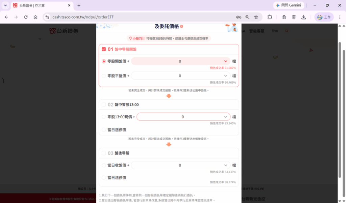Uncheck the 01 盤中零股開盤 checkbox
346x203 pixels.
pyautogui.click(x=104, y=49)
